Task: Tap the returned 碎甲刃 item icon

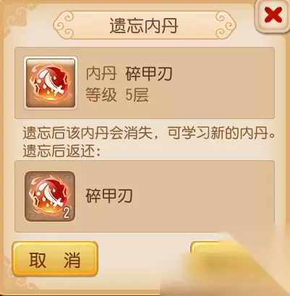Action: coord(50,196)
